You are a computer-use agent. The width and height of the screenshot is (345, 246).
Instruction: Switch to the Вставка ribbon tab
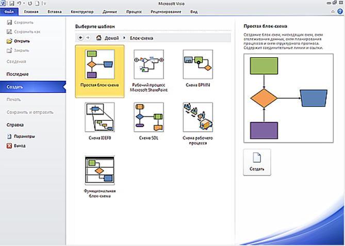(x=54, y=12)
